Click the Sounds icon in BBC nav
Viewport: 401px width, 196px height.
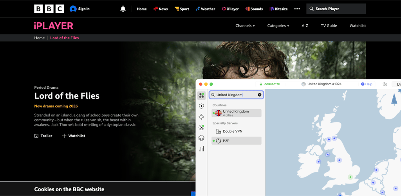pos(247,9)
